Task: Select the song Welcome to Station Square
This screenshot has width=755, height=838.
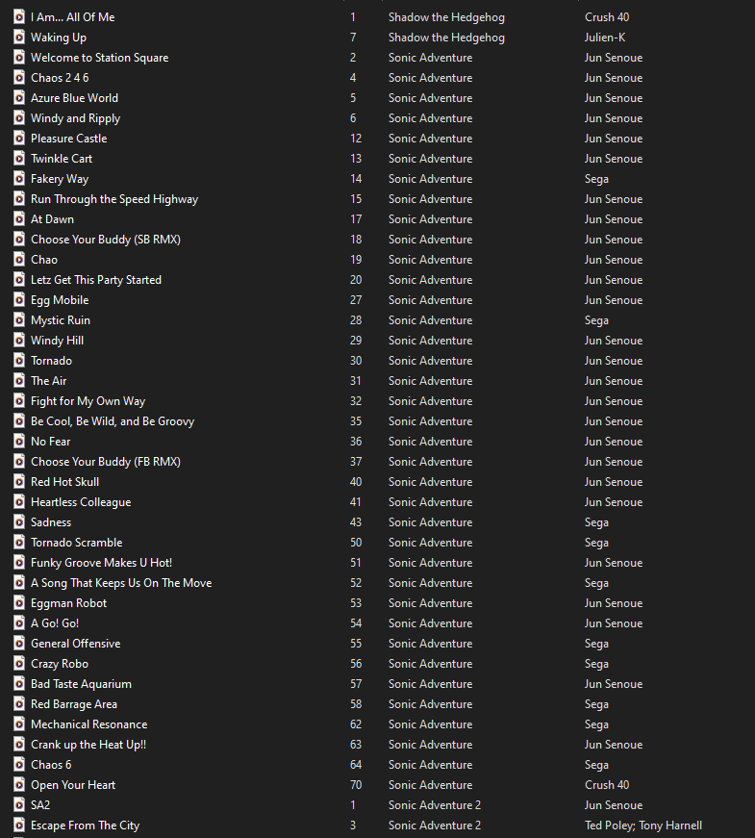Action: pos(99,58)
